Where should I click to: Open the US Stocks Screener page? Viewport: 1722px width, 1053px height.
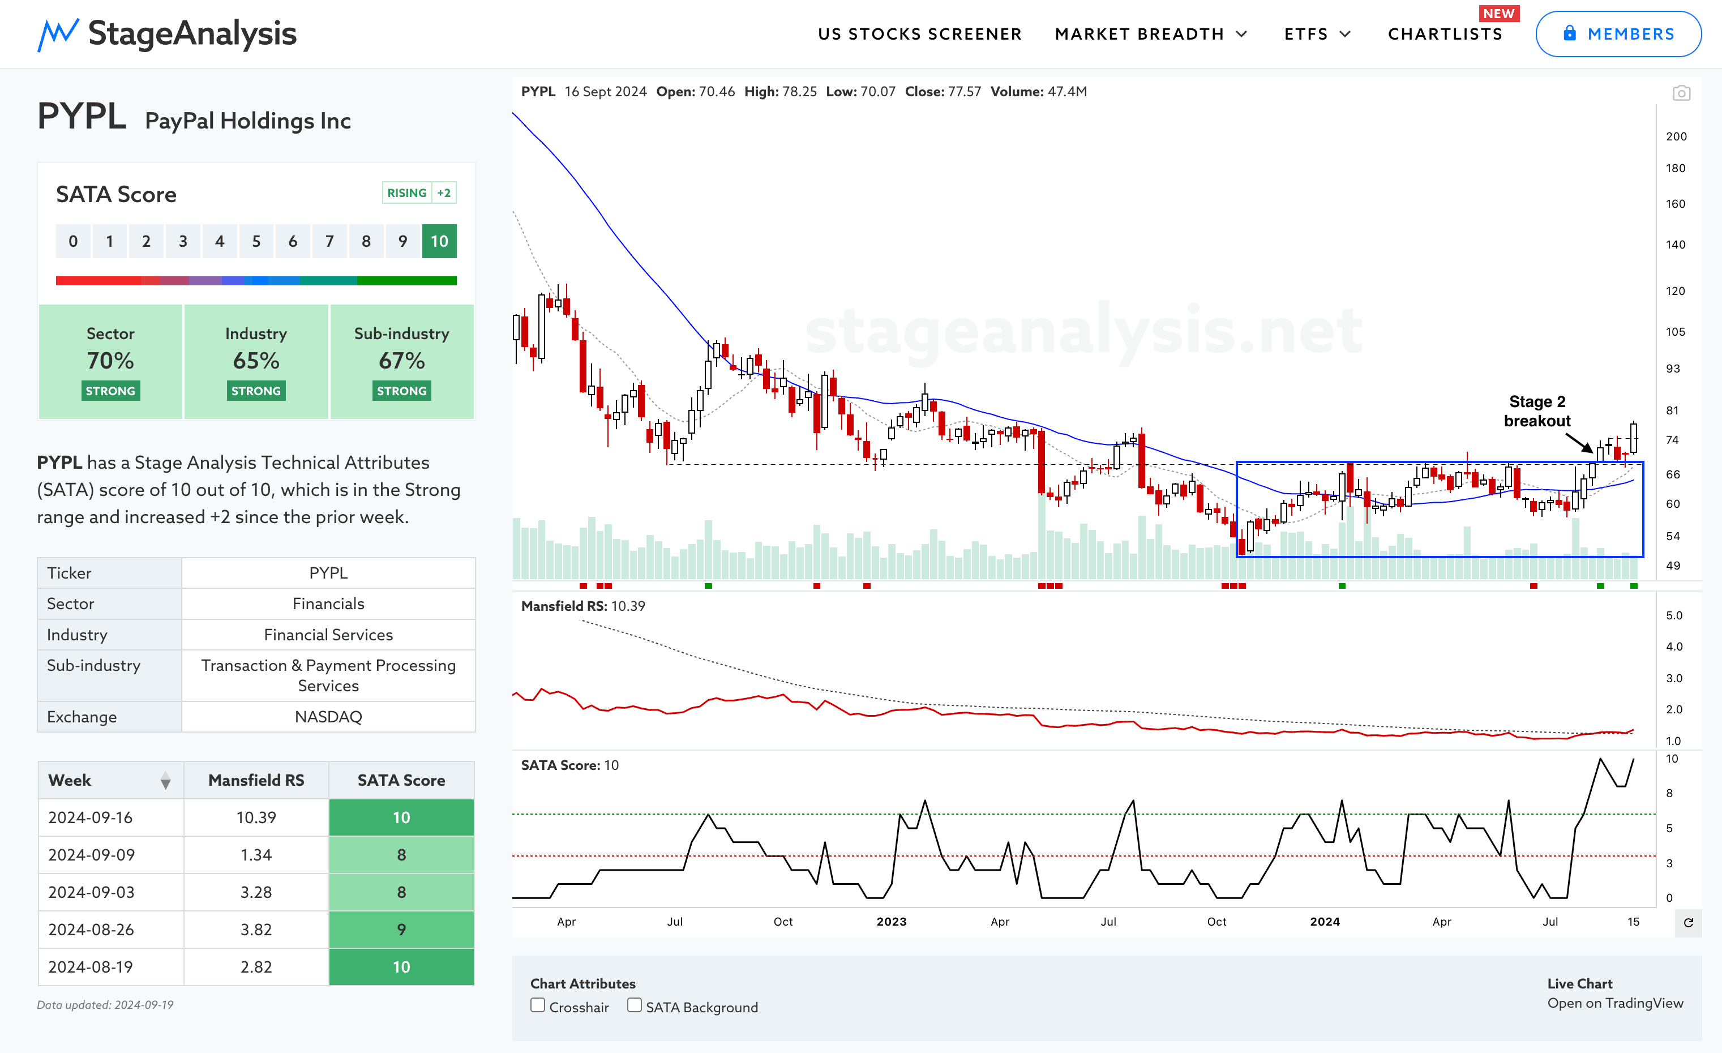920,34
